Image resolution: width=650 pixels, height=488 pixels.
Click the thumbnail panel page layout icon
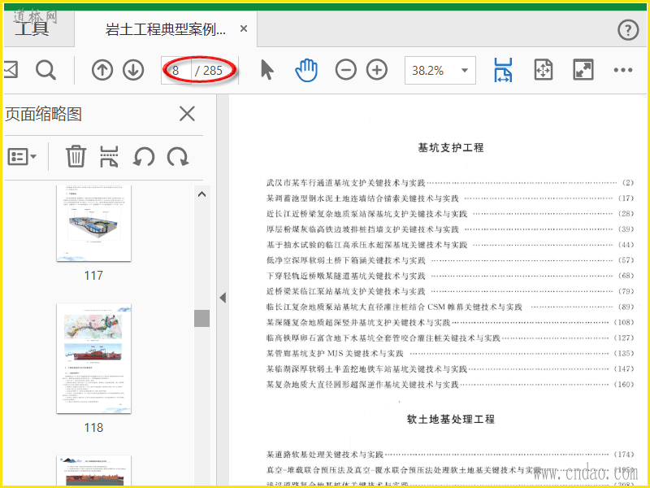pos(109,156)
